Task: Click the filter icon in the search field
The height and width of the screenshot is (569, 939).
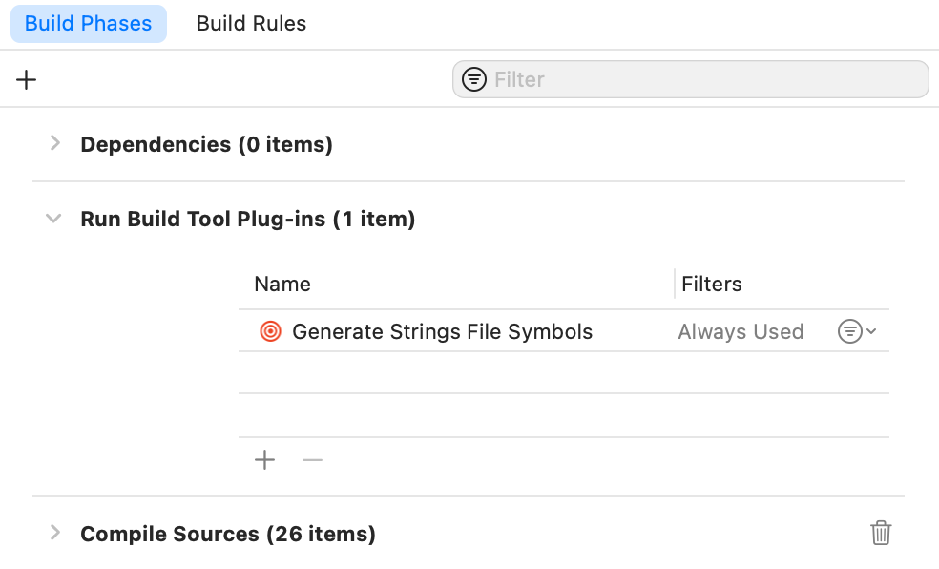Action: tap(473, 79)
